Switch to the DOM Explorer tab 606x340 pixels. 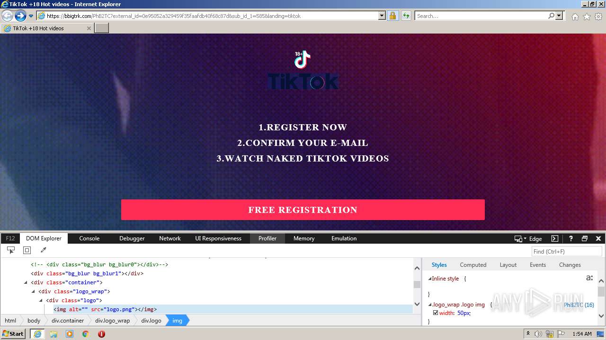[44, 238]
